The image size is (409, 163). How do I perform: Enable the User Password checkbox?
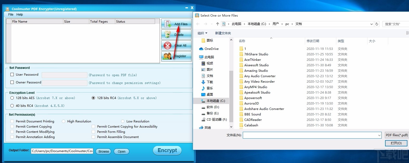(12, 75)
